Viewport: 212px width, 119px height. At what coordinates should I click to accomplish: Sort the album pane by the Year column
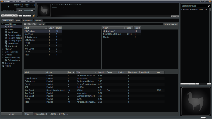click(130, 28)
